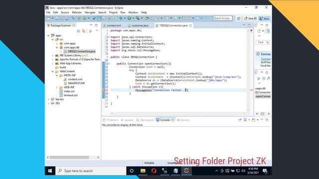Click the Open Perspective icon
The width and height of the screenshot is (319, 179).
[239, 18]
